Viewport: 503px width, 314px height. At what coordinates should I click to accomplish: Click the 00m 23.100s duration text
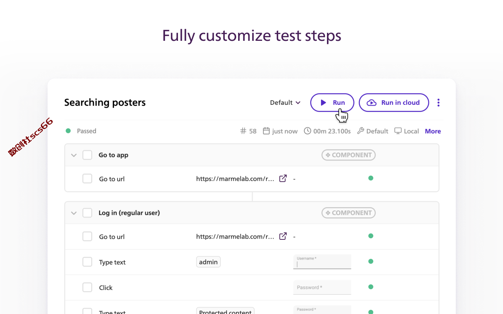coord(332,131)
